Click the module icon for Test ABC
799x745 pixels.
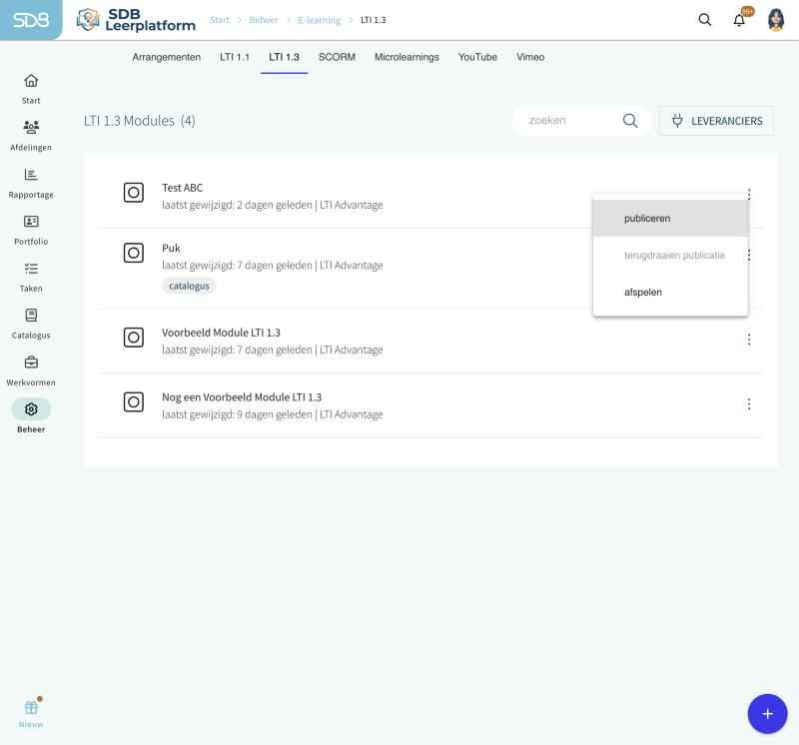tap(134, 193)
